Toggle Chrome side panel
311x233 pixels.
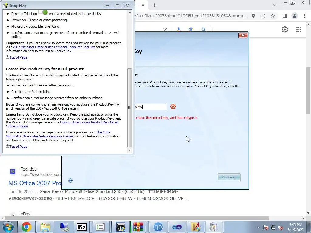click(x=285, y=16)
